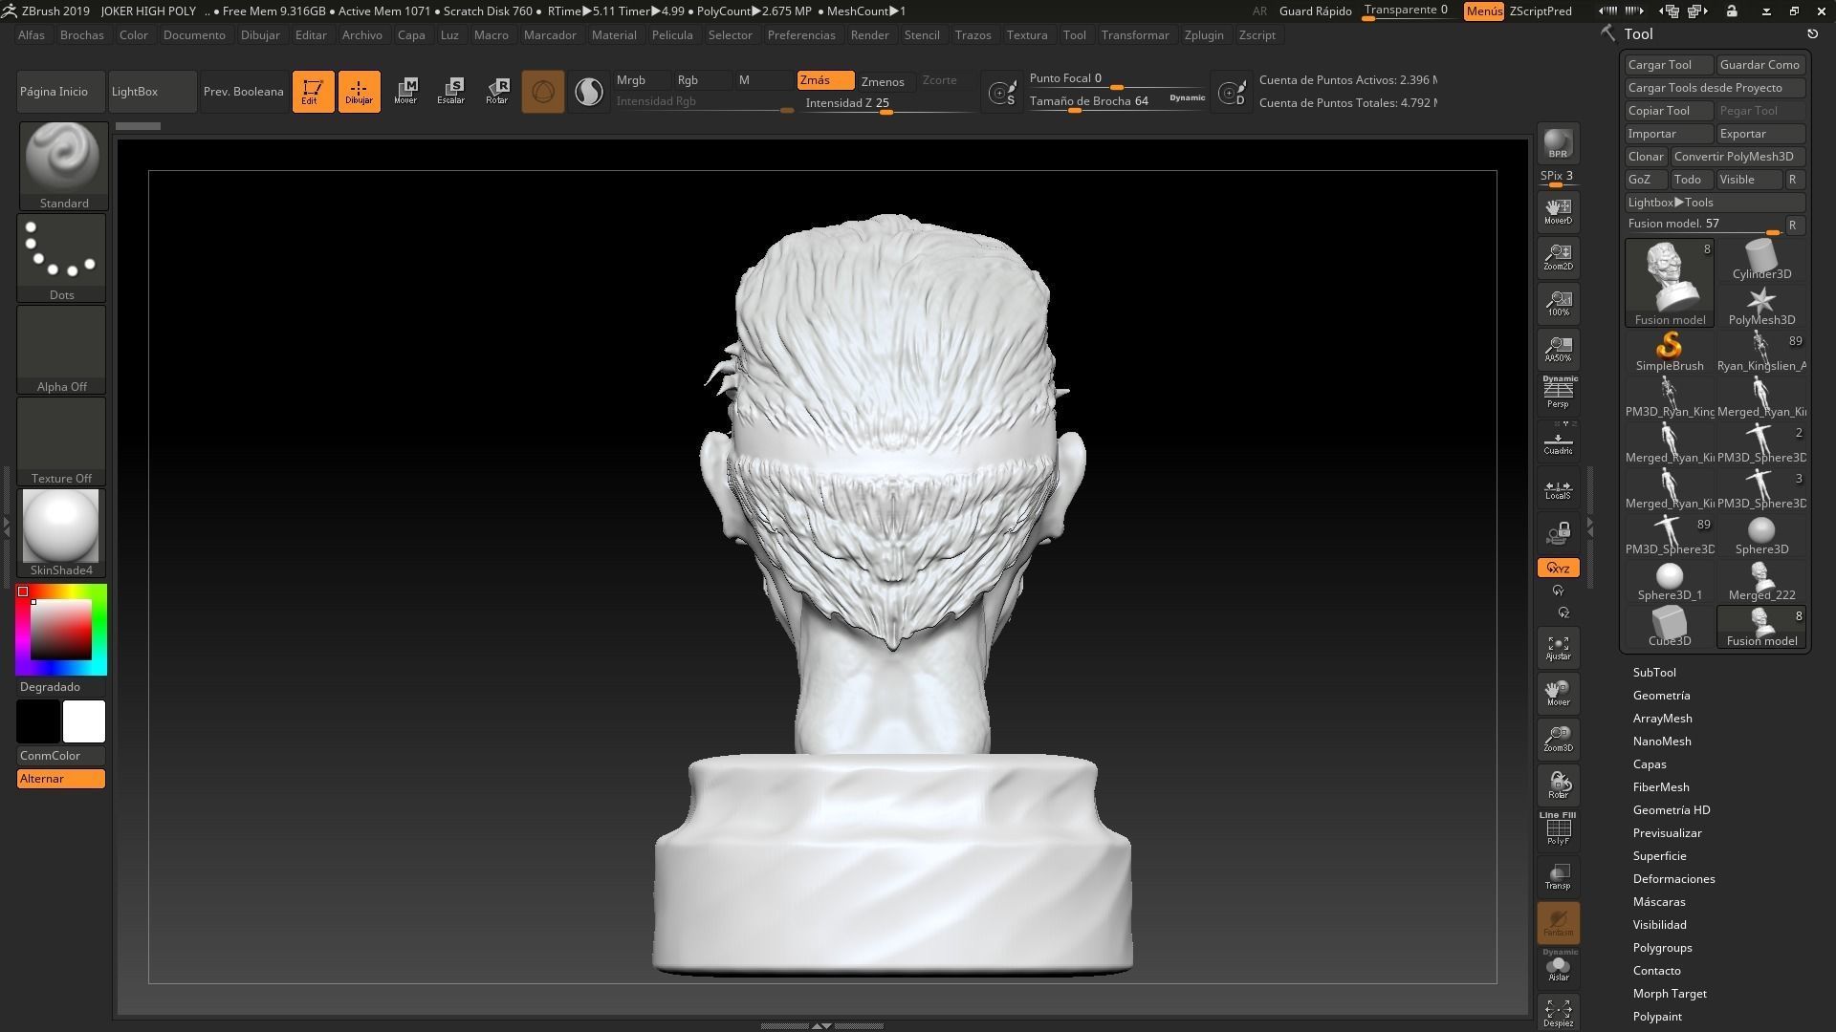The height and width of the screenshot is (1032, 1836).
Task: Expand the Deformaciones section
Action: pyautogui.click(x=1673, y=879)
